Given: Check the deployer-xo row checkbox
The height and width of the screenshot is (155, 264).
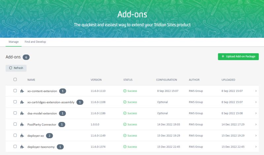Looking at the screenshot, I should click(15, 135).
